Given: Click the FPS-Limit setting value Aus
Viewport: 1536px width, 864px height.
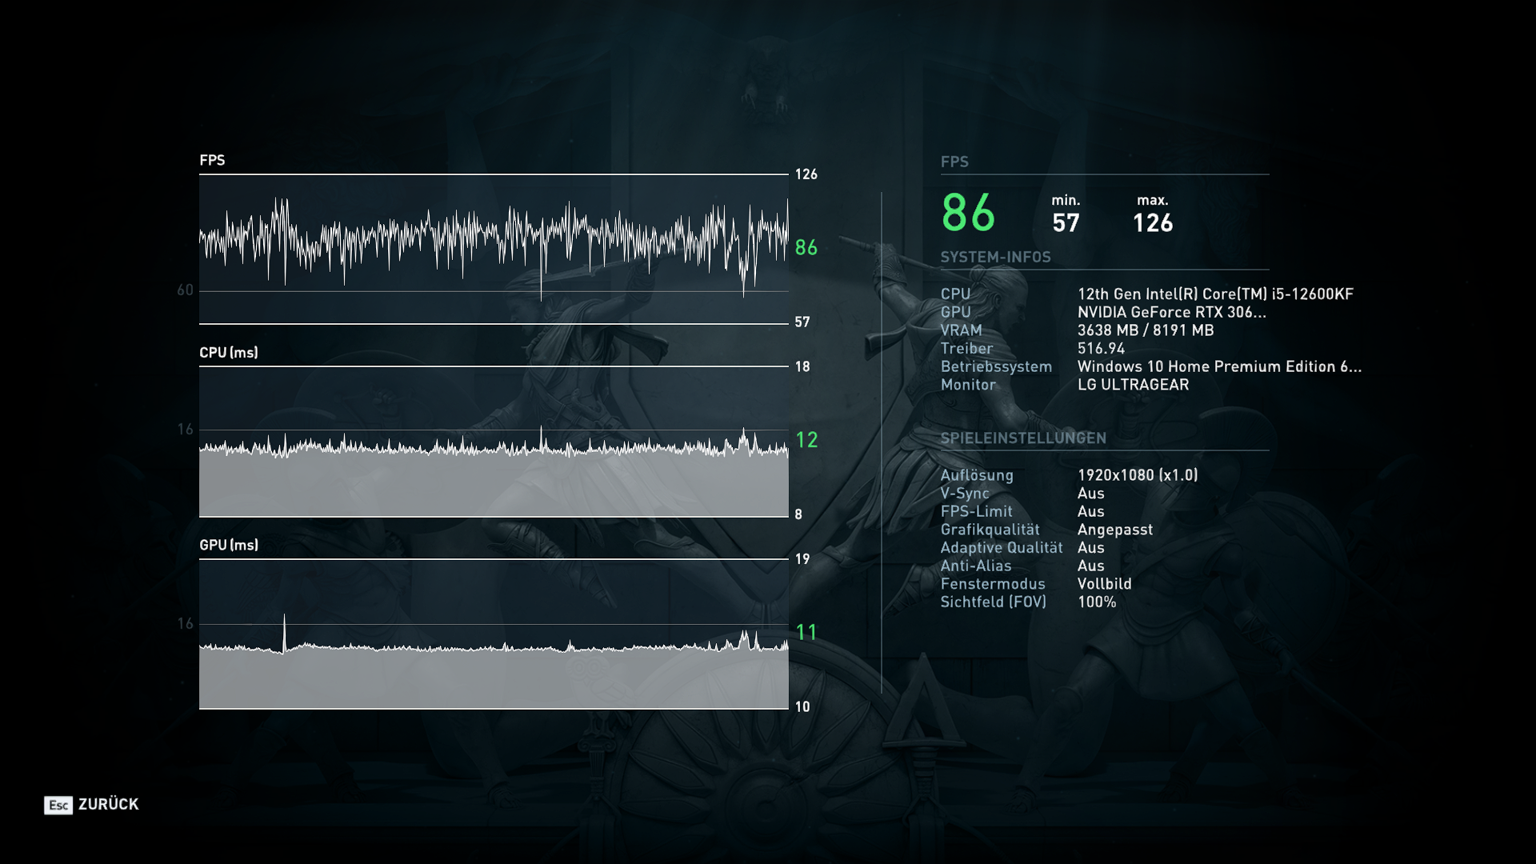Looking at the screenshot, I should pos(1090,511).
